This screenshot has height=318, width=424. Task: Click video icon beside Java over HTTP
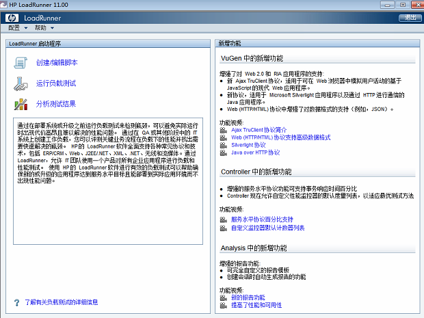pyautogui.click(x=224, y=153)
